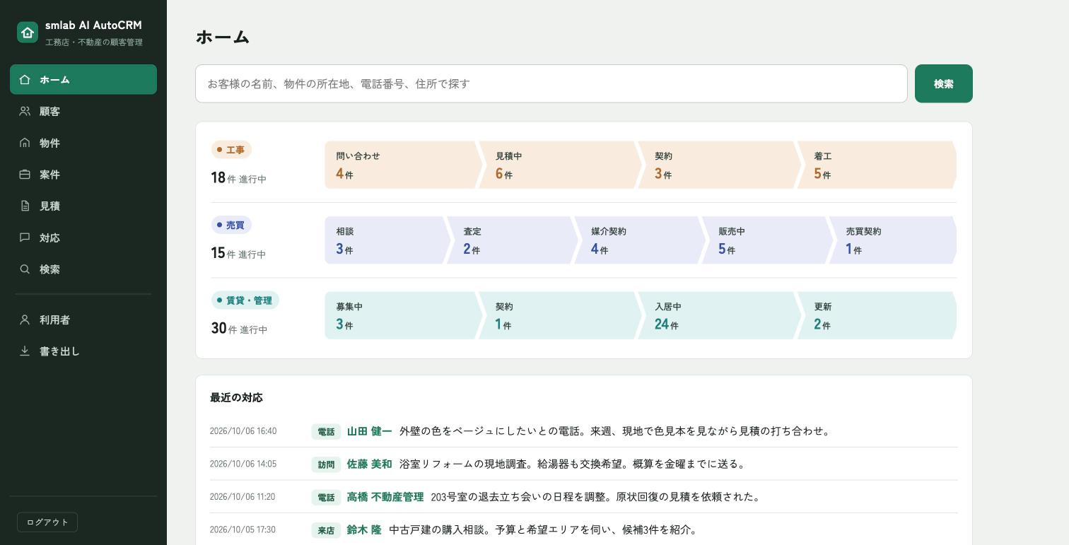Click the 工事 category badge
The width and height of the screenshot is (1069, 545).
coord(231,150)
